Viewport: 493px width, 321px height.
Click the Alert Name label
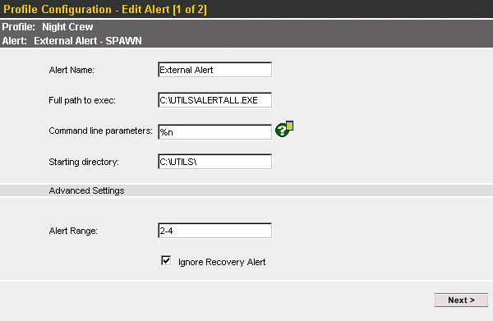click(x=71, y=70)
